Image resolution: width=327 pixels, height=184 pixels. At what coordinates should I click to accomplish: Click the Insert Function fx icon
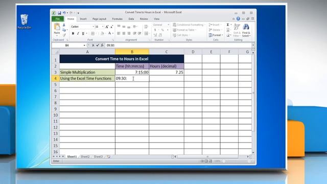point(102,45)
